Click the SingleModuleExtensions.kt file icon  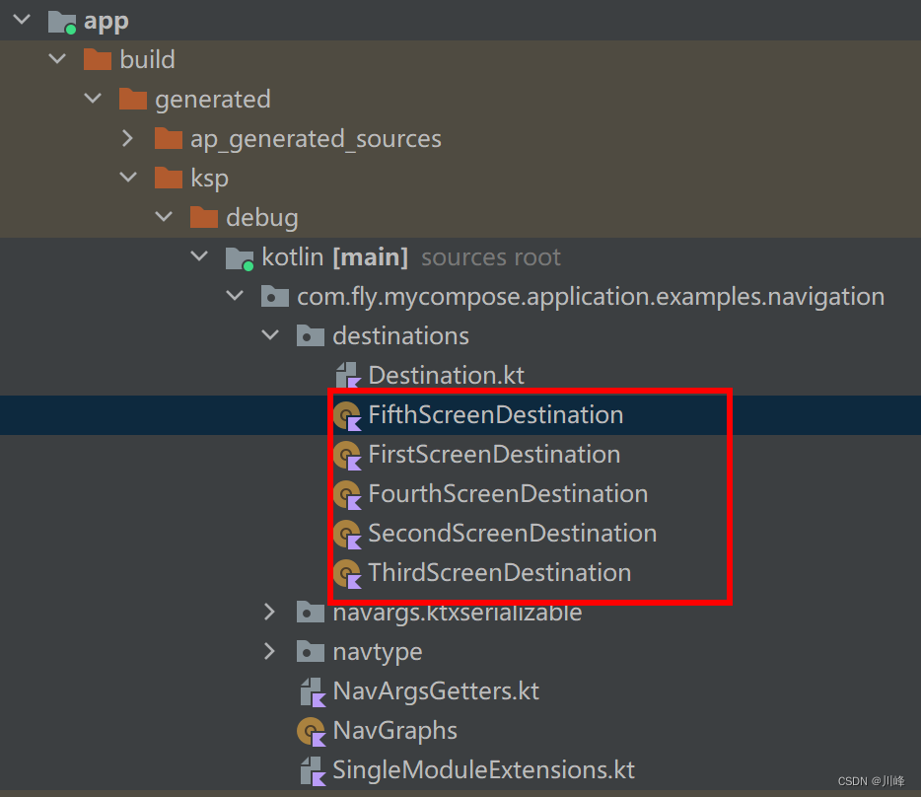tap(313, 770)
